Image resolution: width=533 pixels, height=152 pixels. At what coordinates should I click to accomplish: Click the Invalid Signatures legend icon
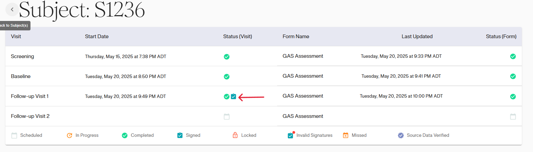point(290,135)
